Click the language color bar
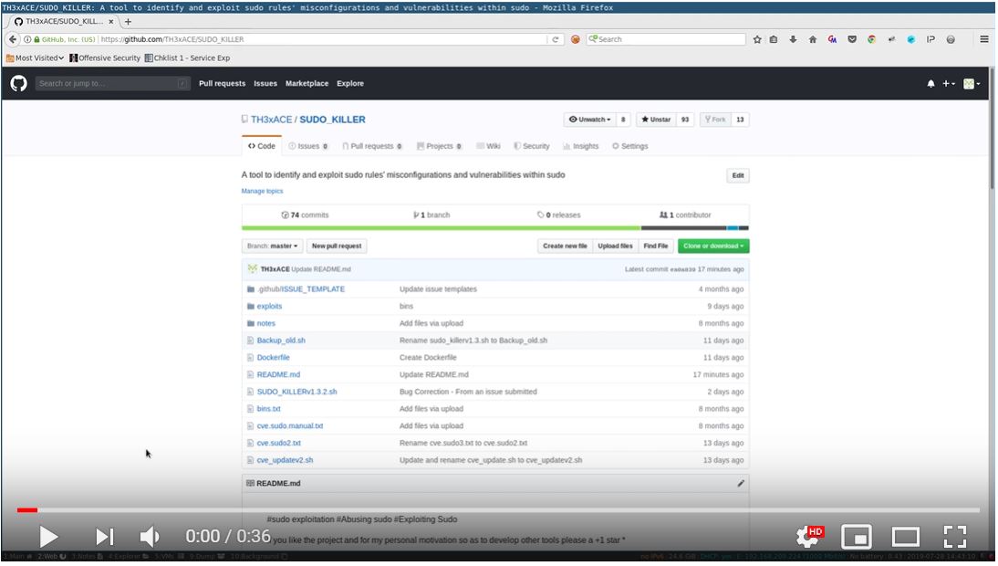998x566 pixels. pyautogui.click(x=495, y=228)
